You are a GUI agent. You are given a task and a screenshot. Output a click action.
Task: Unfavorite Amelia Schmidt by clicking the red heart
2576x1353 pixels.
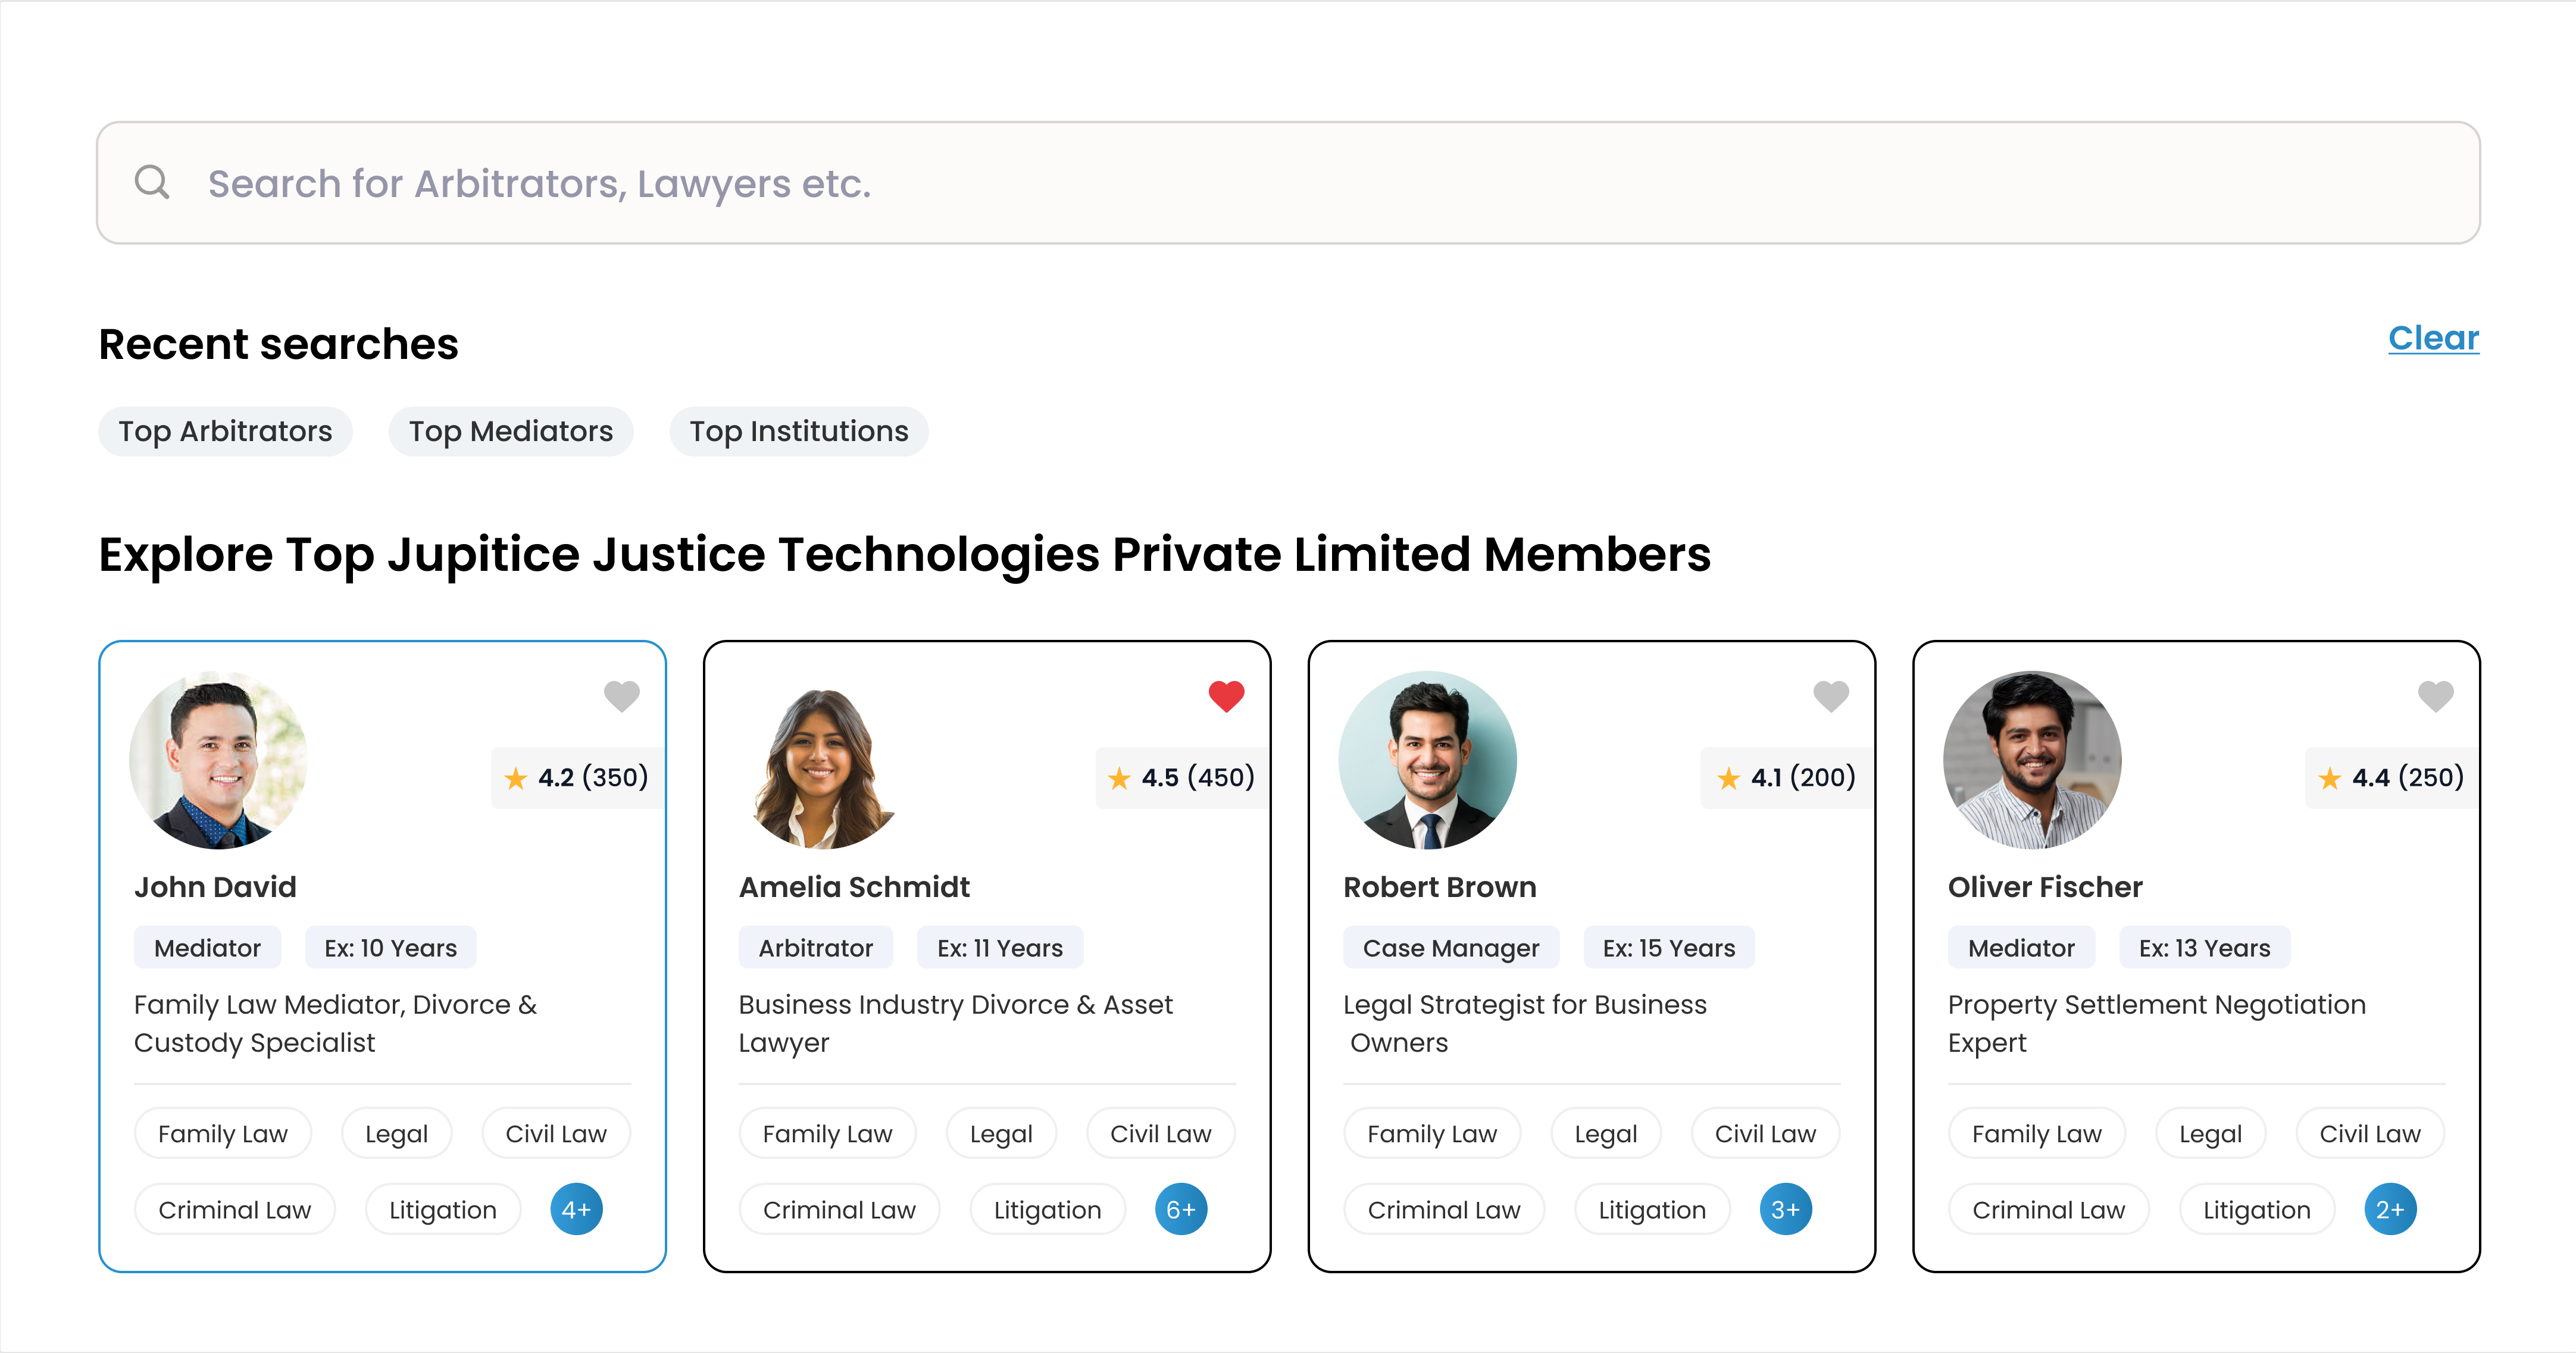pos(1226,696)
